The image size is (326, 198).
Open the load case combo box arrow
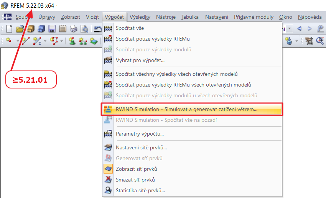pos(290,29)
